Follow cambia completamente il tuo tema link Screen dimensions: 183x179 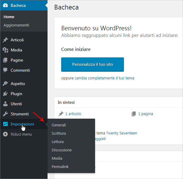pos(104,78)
